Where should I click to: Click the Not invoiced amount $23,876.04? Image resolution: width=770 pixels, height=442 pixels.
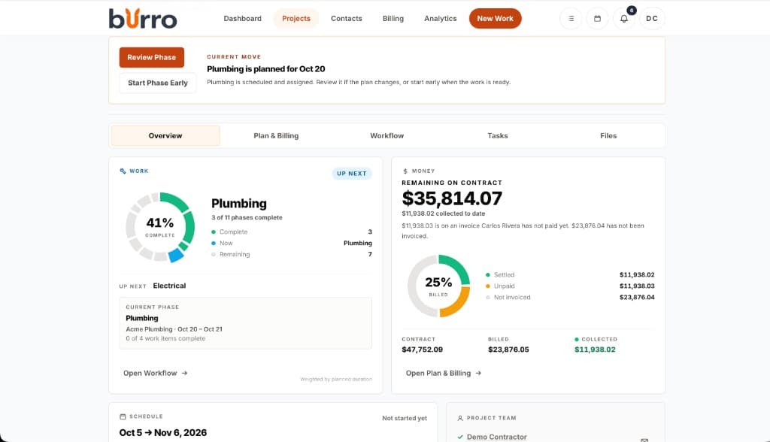pos(637,298)
